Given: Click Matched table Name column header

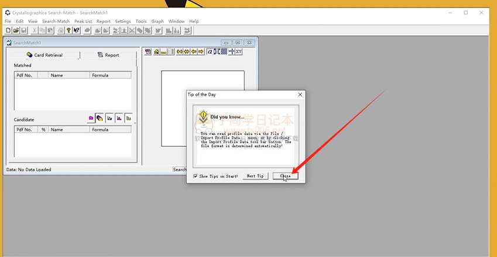Looking at the screenshot, I should [68, 75].
